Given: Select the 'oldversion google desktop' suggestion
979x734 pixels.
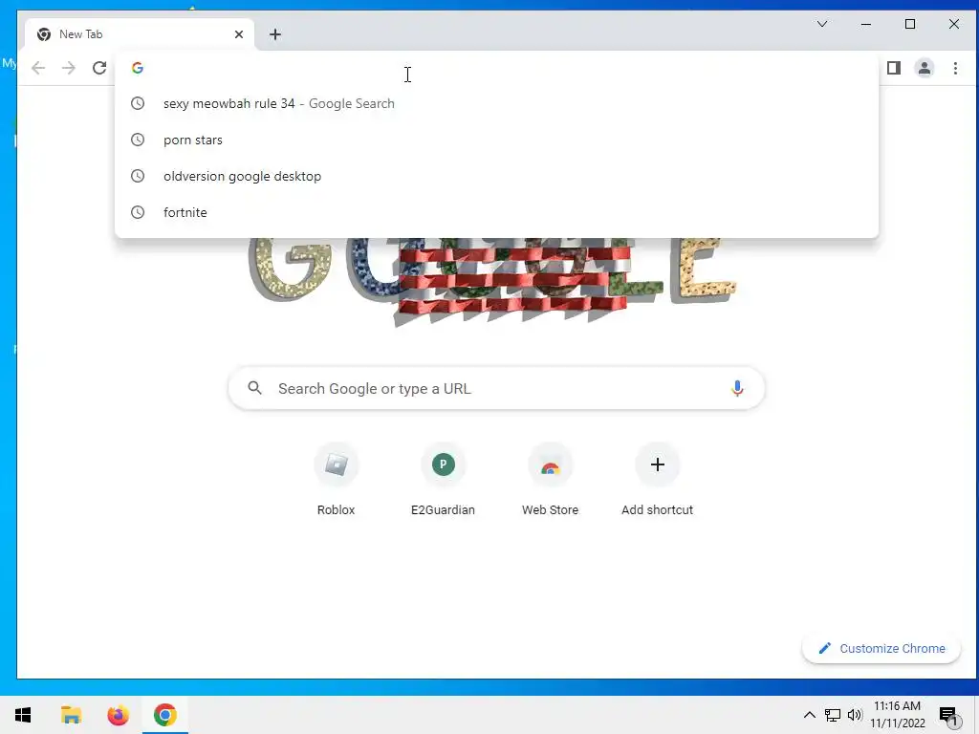Looking at the screenshot, I should [496, 176].
